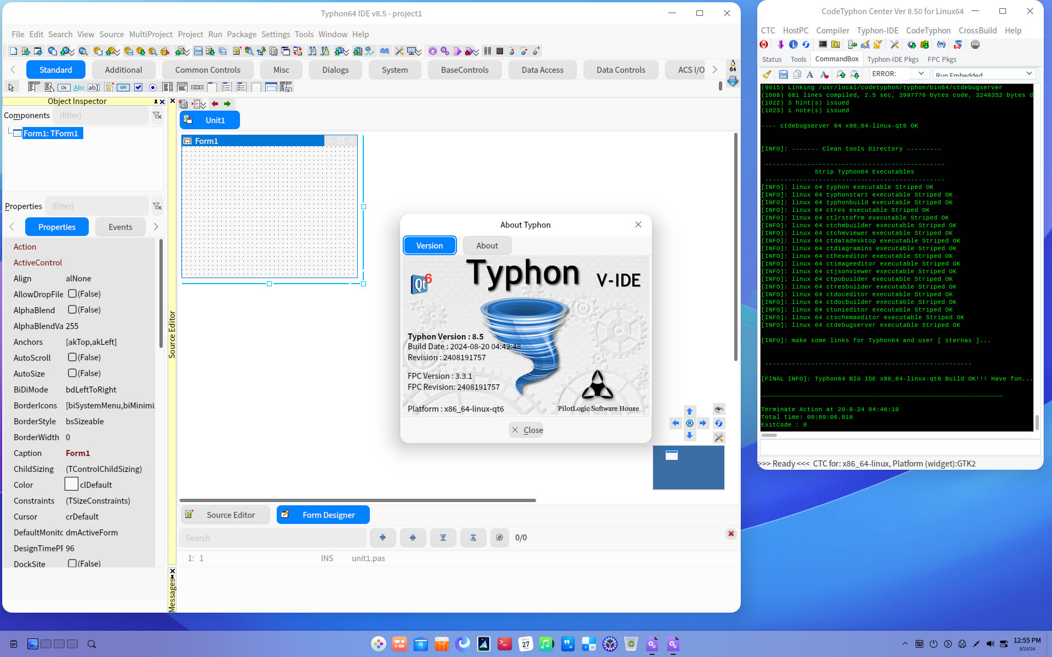This screenshot has height=657, width=1052.
Task: Open the crossed wrench tools icon in IDE toolbar
Action: [399, 51]
